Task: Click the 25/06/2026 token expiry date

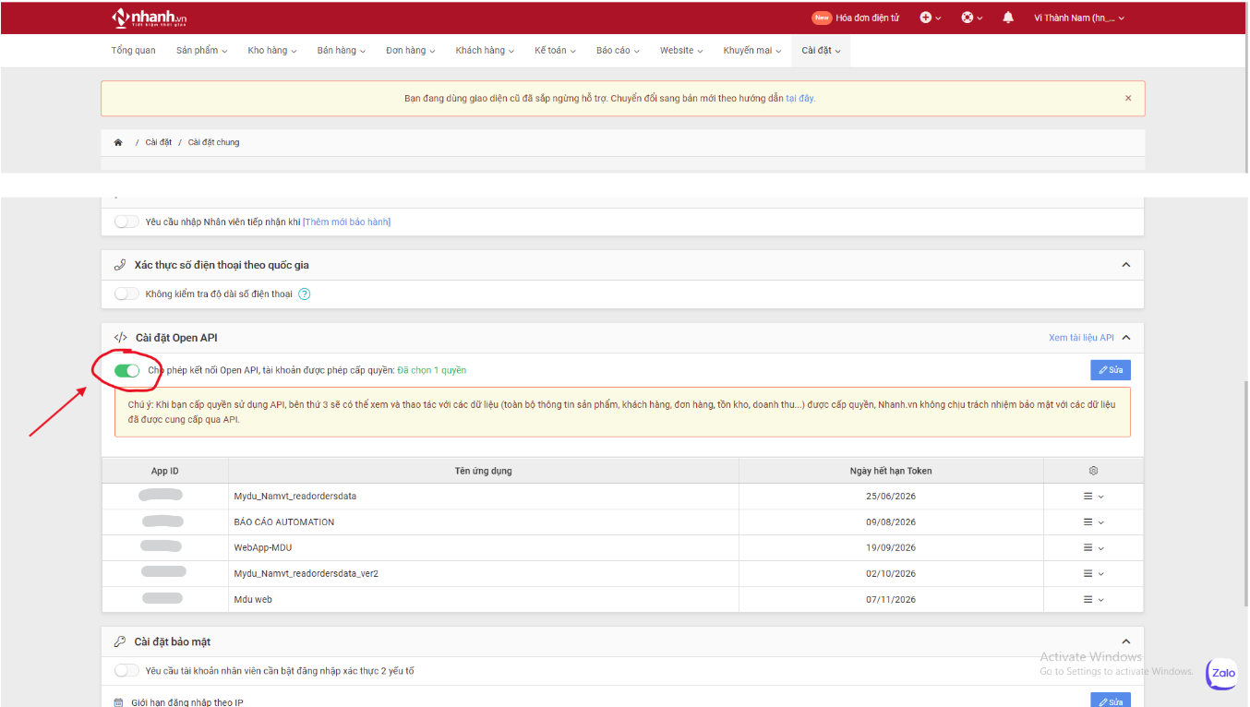Action: coord(891,497)
